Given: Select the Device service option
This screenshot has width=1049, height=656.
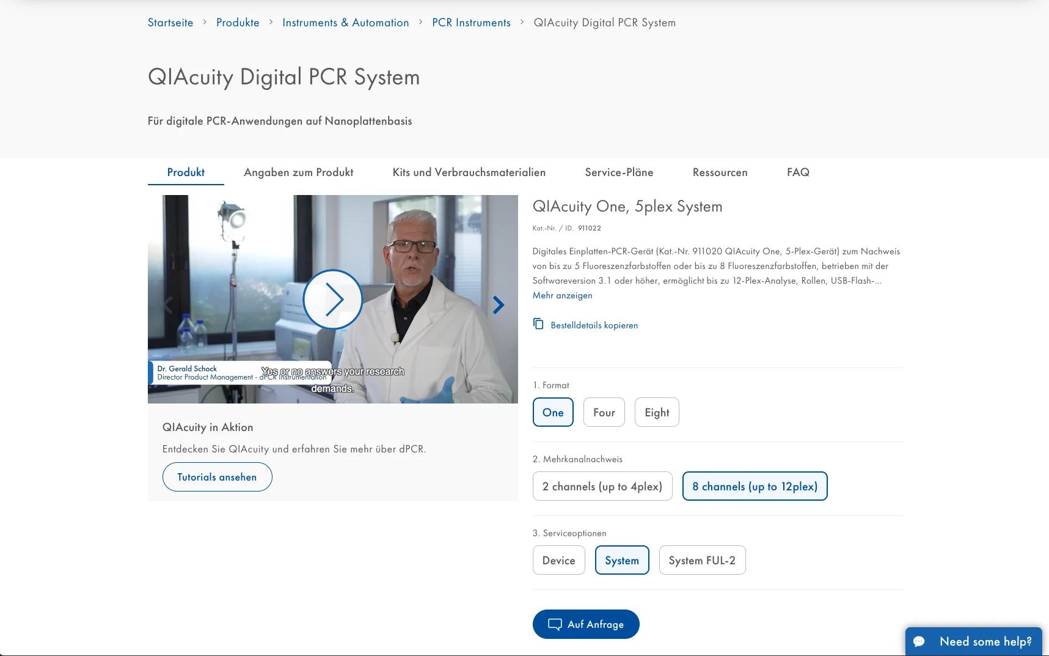Looking at the screenshot, I should click(559, 560).
